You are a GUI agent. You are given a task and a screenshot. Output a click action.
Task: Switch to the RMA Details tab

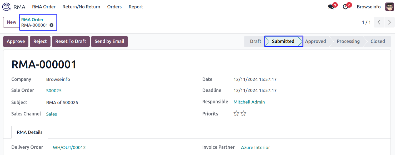pyautogui.click(x=29, y=132)
